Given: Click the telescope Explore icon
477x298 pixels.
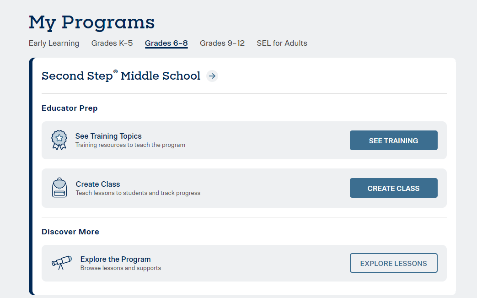Looking at the screenshot, I should [61, 262].
